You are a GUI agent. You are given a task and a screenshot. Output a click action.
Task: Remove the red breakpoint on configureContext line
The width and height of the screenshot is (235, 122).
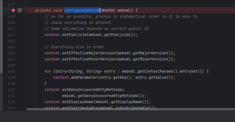(13, 10)
